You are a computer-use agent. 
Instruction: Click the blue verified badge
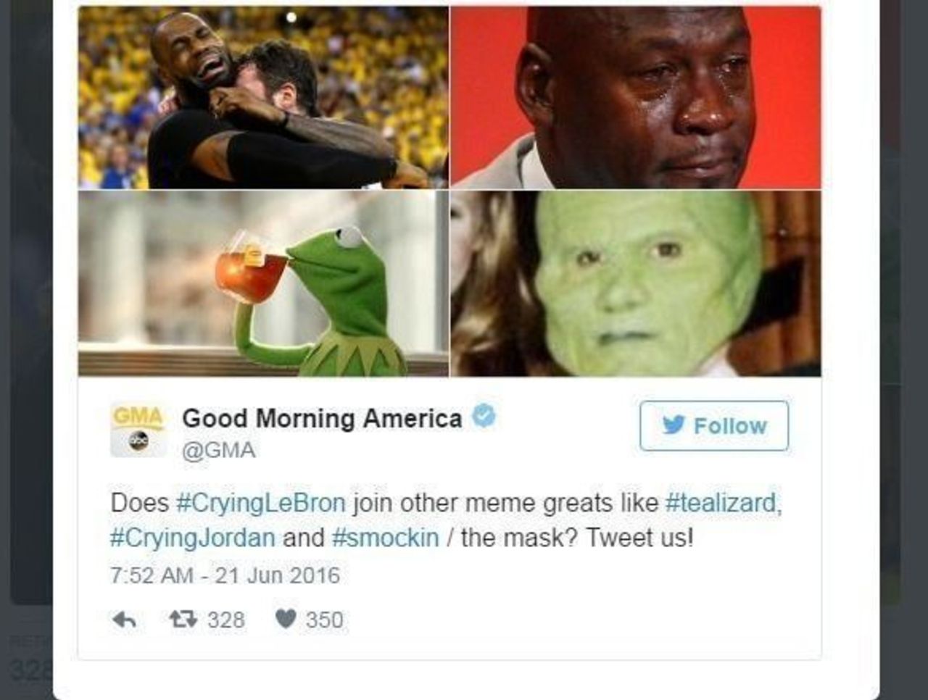(x=484, y=417)
